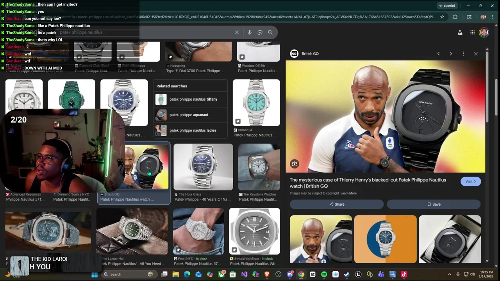Open Steam from the taskbar
The image size is (500, 281).
point(346,274)
